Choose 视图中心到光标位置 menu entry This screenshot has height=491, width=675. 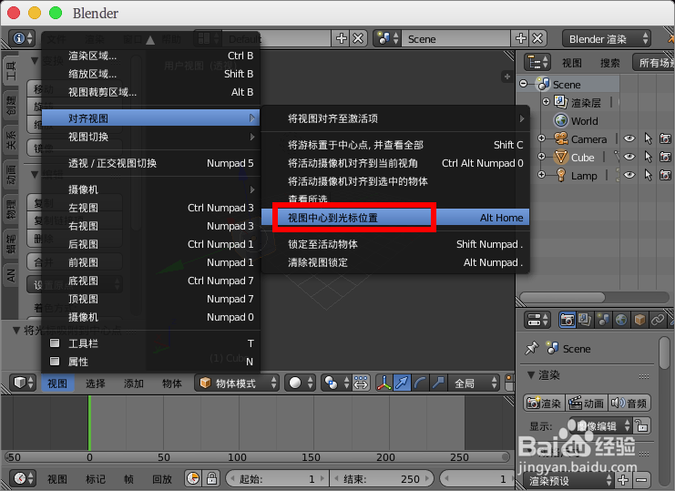coord(395,218)
